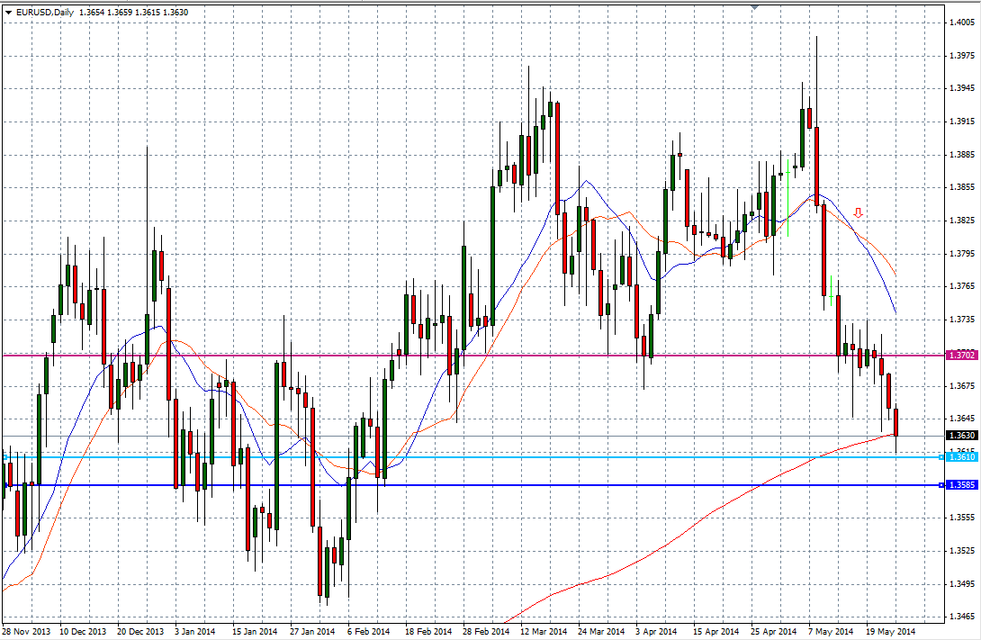Click the low value 1.3615 in title
Screen dimensions: 981x640
148,13
